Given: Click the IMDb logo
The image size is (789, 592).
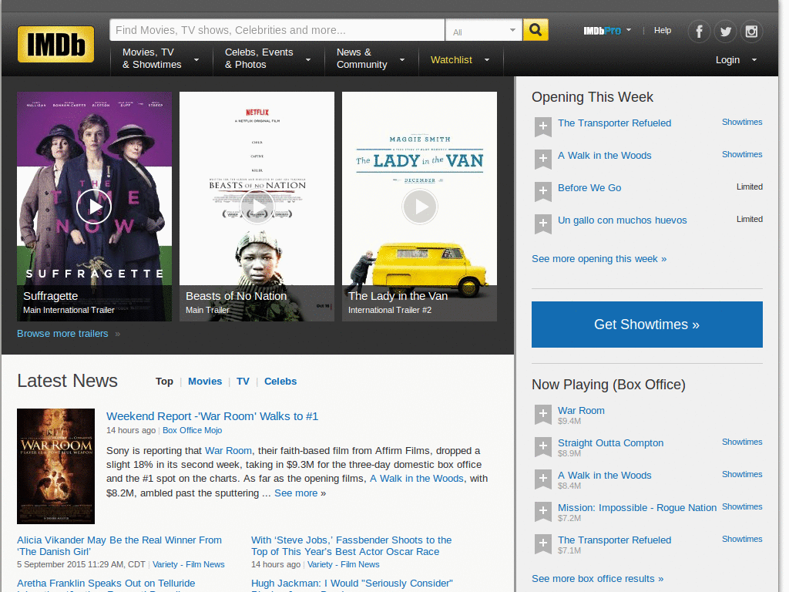Looking at the screenshot, I should [55, 44].
